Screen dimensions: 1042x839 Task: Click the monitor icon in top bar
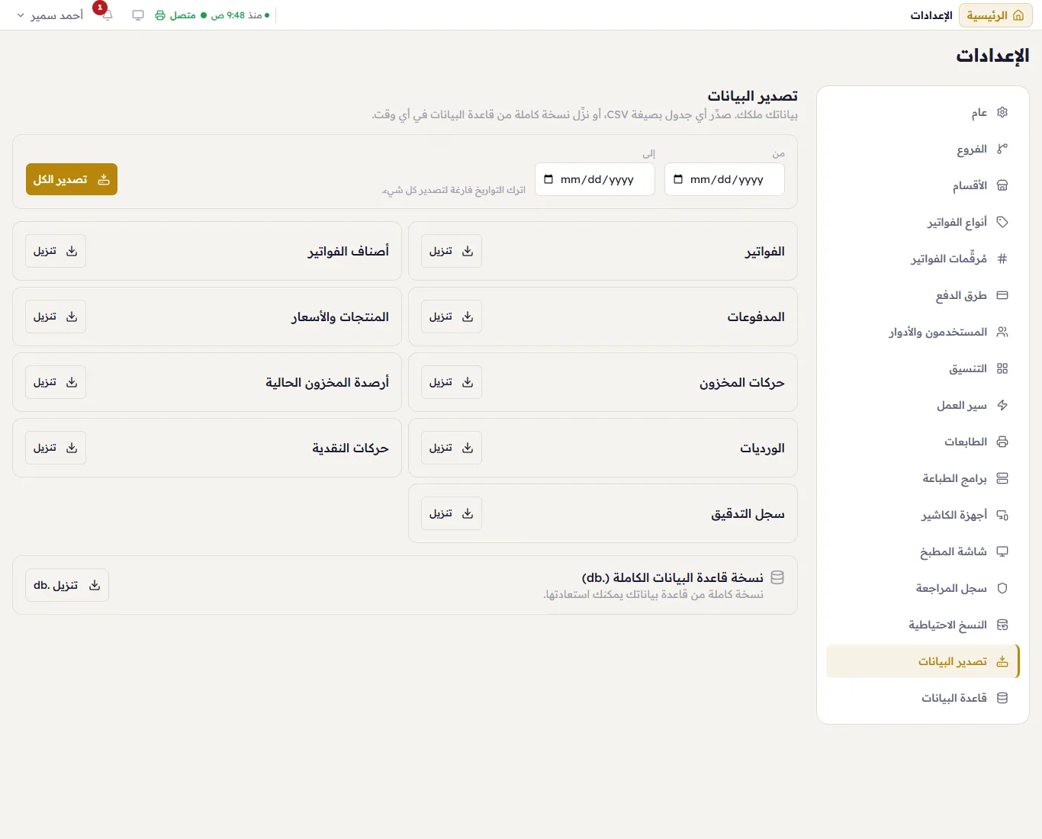138,15
